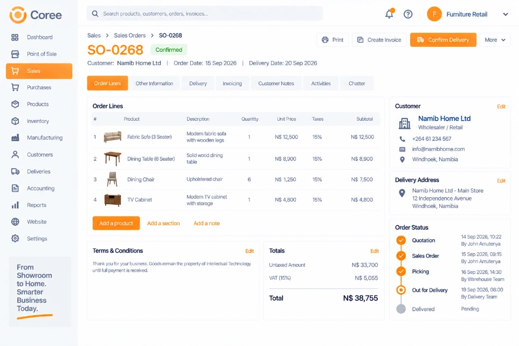Viewport: 519px width, 346px height.
Task: Focus the search products and customers field
Action: [205, 13]
